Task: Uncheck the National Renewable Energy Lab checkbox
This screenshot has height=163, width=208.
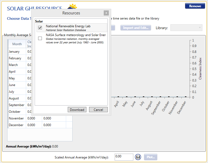Action: pos(40,28)
